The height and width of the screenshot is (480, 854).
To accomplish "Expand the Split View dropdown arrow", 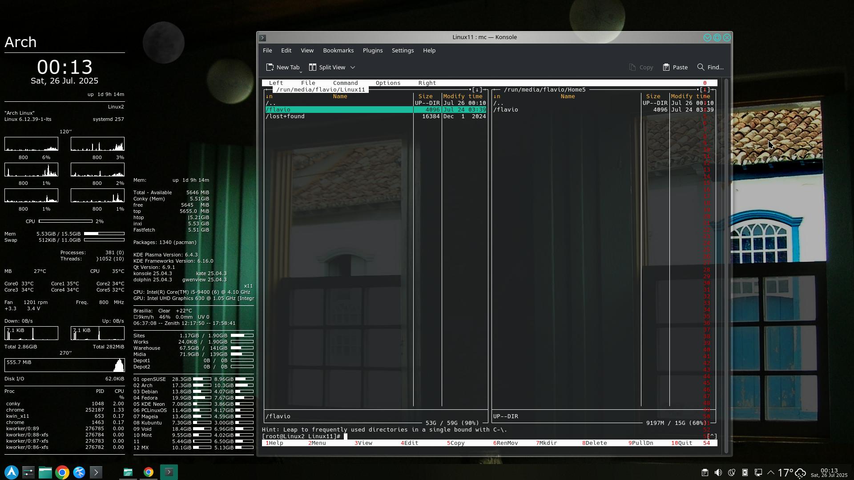I will tap(353, 67).
